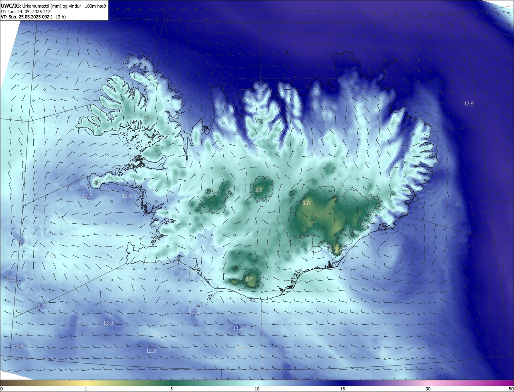This screenshot has width=514, height=392.
Task: Click the 13.0 value label on the map
Action: click(108, 323)
